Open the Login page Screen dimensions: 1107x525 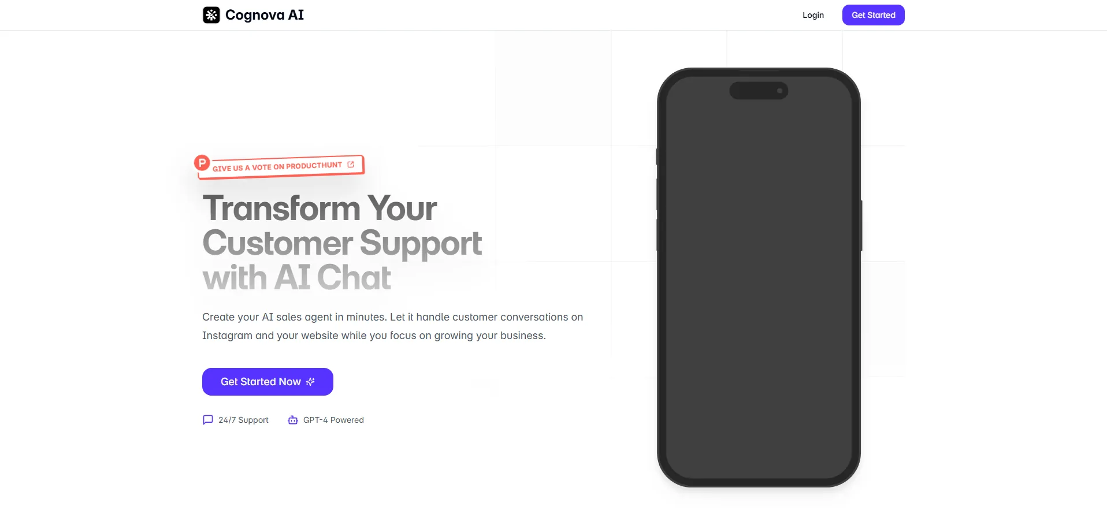click(x=813, y=15)
